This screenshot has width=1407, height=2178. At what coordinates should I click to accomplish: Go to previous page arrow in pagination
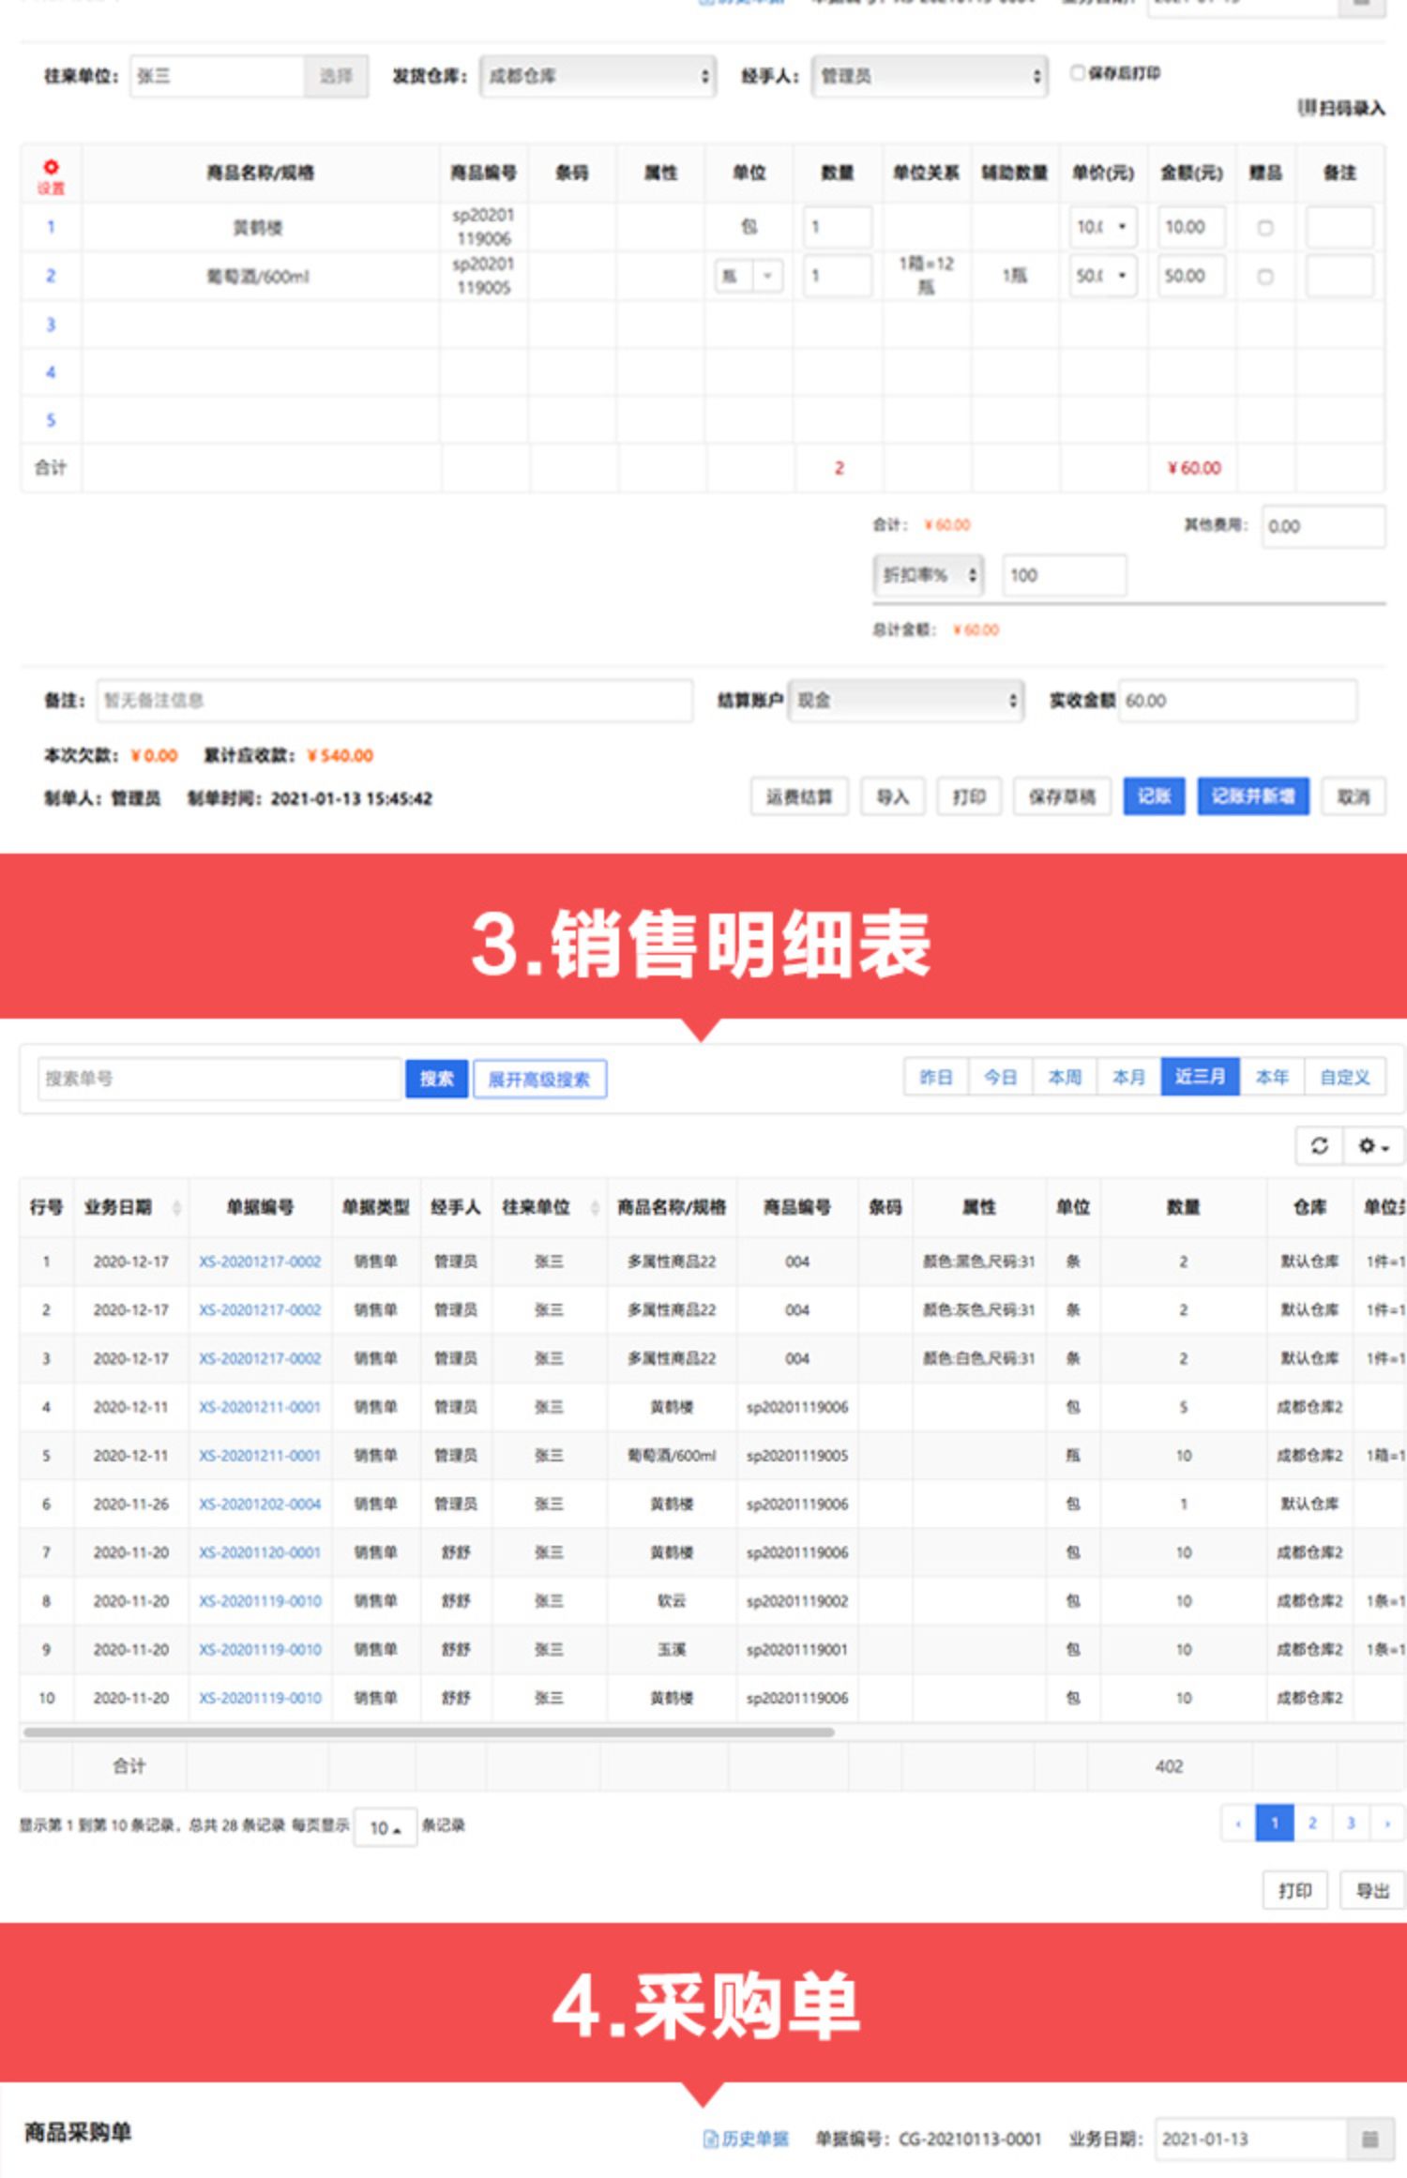[x=1238, y=1823]
